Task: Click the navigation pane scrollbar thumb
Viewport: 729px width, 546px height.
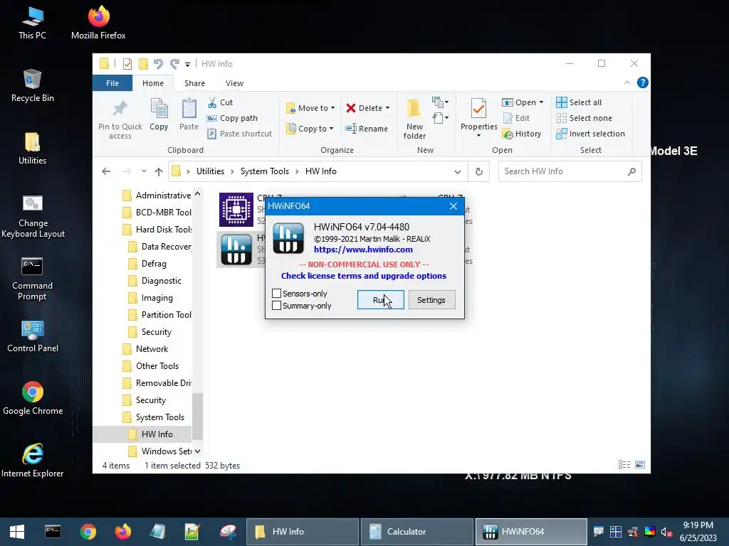Action: [198, 416]
